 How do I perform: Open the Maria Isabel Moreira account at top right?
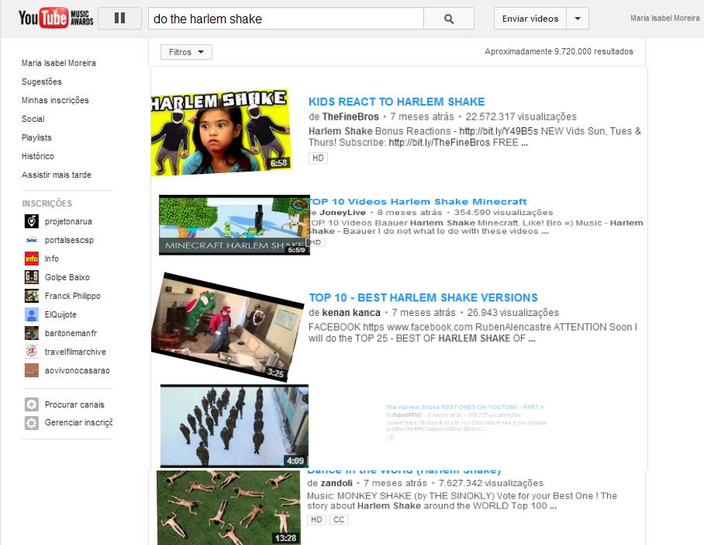click(665, 18)
